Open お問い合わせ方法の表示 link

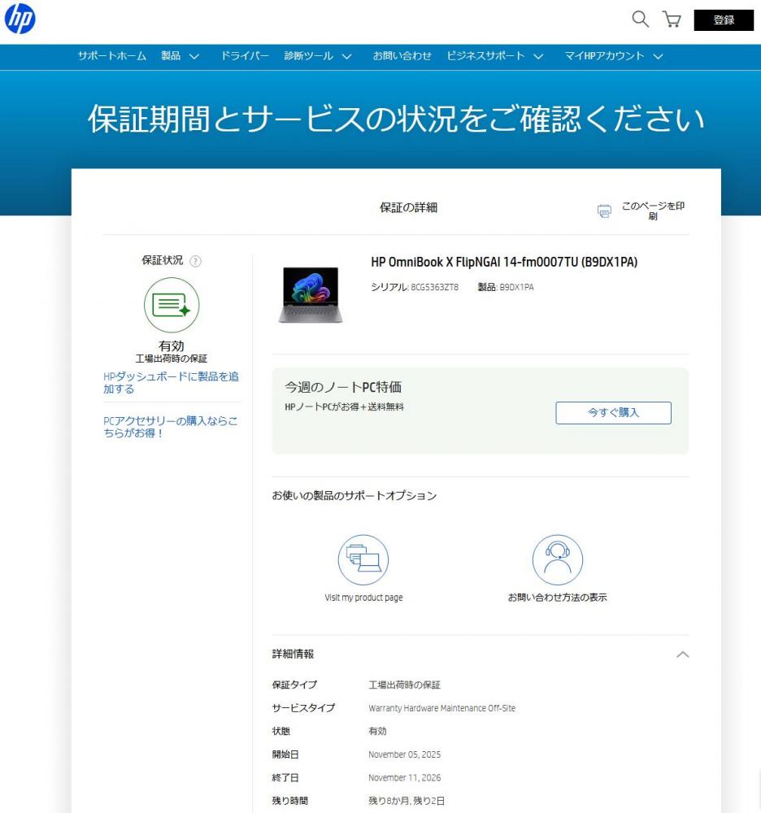coord(557,598)
